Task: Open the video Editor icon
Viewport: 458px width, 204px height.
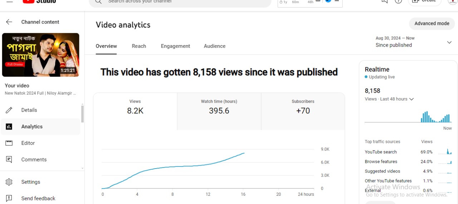Action: [x=9, y=143]
